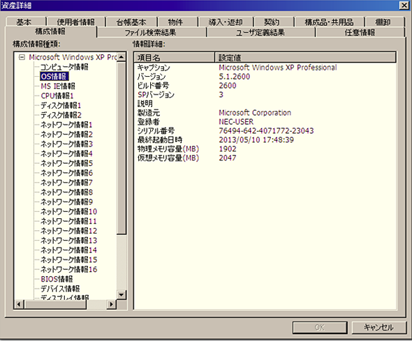Viewport: 412px width, 341px height.
Task: Select MS IE情報 in the tree
Action: pyautogui.click(x=58, y=86)
